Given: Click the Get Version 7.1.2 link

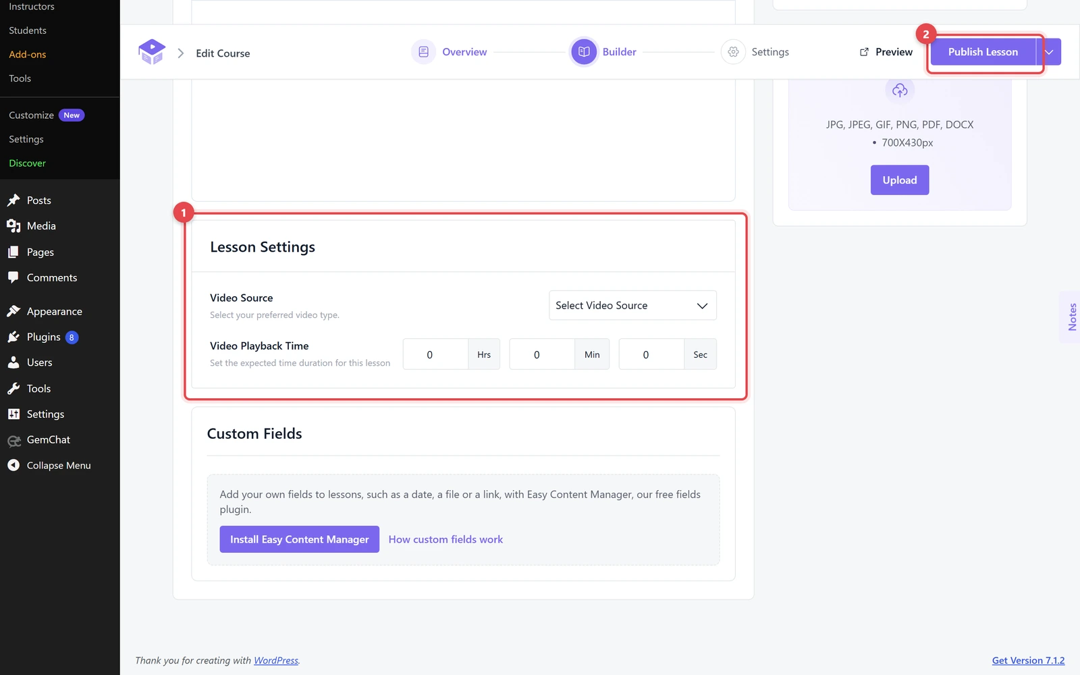Looking at the screenshot, I should click(1028, 660).
